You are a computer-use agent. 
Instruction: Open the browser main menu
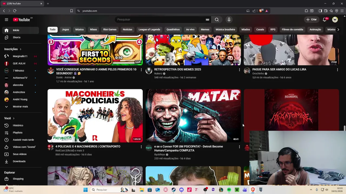click(342, 11)
